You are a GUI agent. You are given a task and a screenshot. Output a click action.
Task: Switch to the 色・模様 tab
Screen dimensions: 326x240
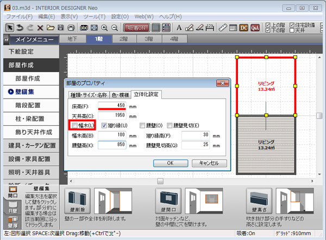118,94
